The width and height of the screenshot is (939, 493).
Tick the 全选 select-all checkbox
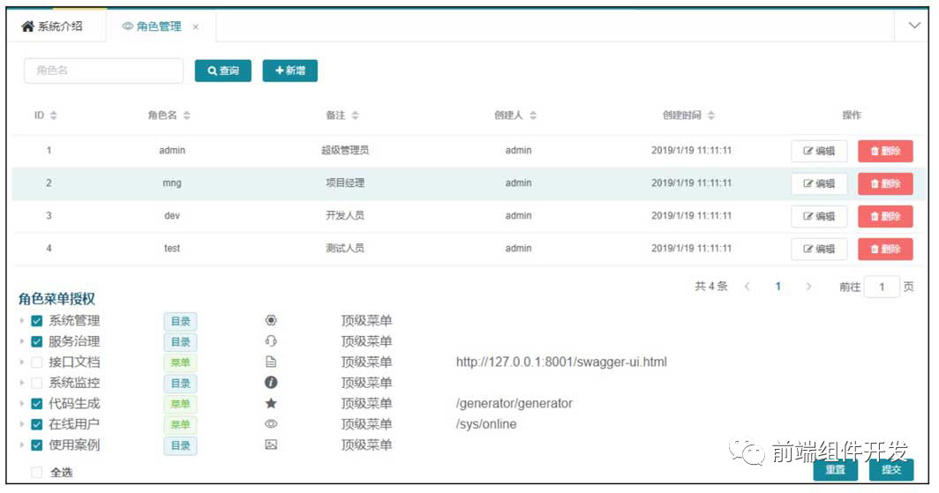[36, 472]
